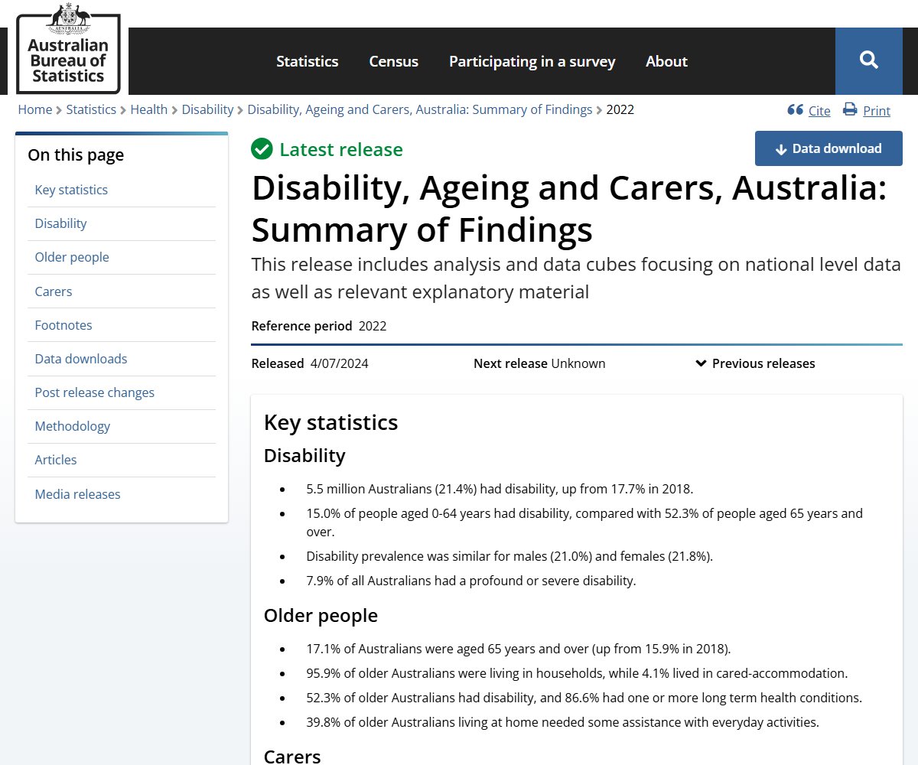The height and width of the screenshot is (765, 918).
Task: Click the Disability prevalence males and females bullet
Action: [x=509, y=556]
